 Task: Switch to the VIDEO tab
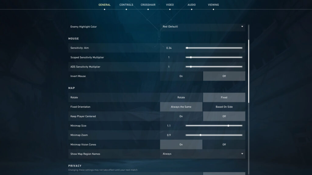coord(169,5)
